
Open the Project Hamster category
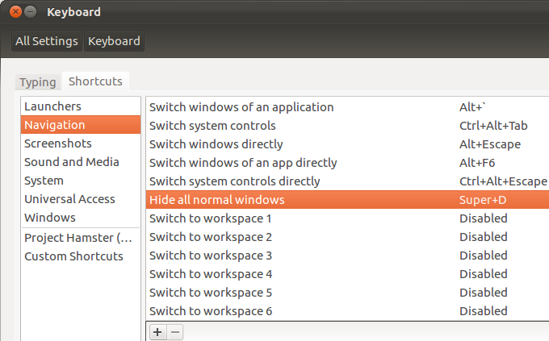click(78, 238)
